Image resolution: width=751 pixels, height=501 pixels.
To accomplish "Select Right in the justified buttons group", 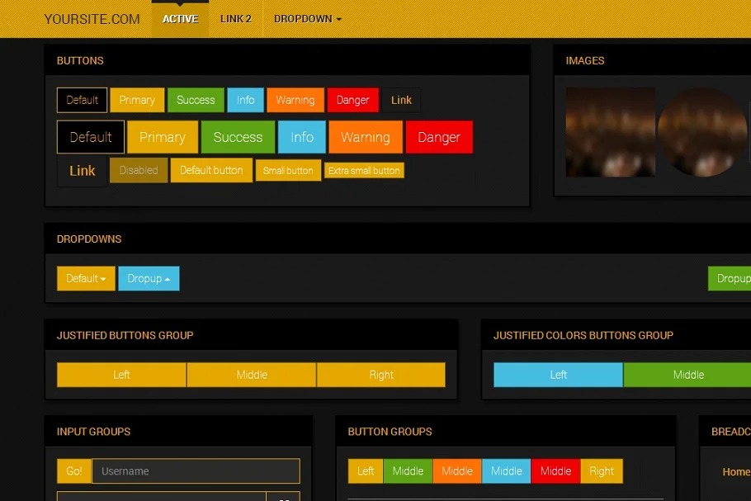I will point(381,375).
